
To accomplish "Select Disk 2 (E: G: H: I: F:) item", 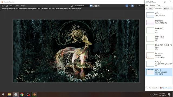I will click(x=159, y=47).
